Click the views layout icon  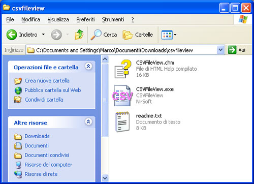tap(167, 35)
